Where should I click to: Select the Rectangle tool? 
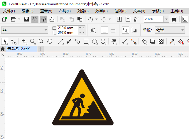(x=86, y=41)
